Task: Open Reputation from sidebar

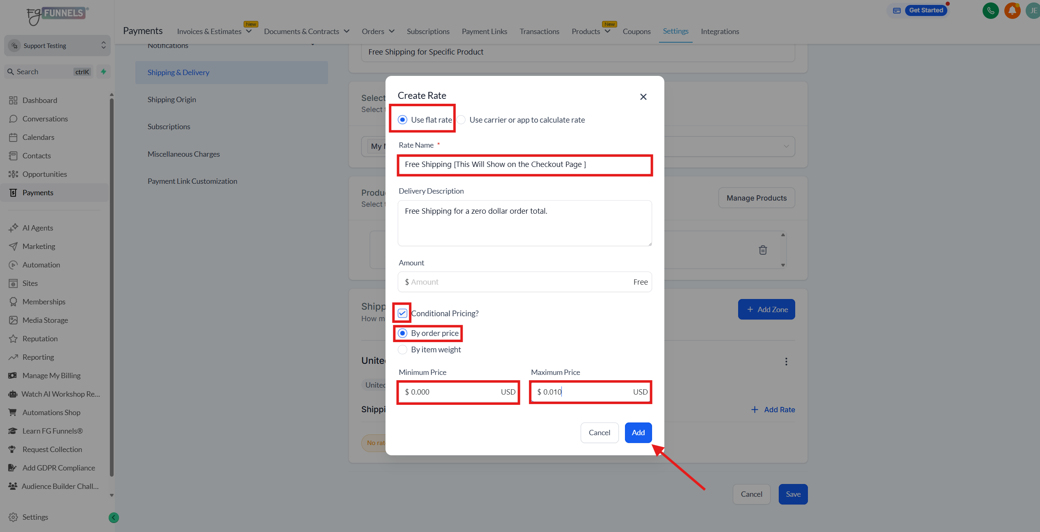Action: point(40,338)
